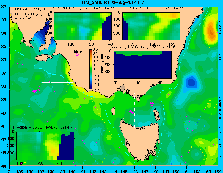Screen dimensions: 223x173
Task: Click King Island in Bass Strait
Action: (x=113, y=111)
